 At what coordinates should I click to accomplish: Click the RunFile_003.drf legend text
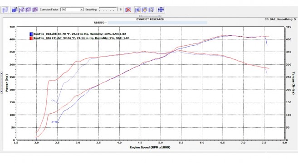[80, 34]
